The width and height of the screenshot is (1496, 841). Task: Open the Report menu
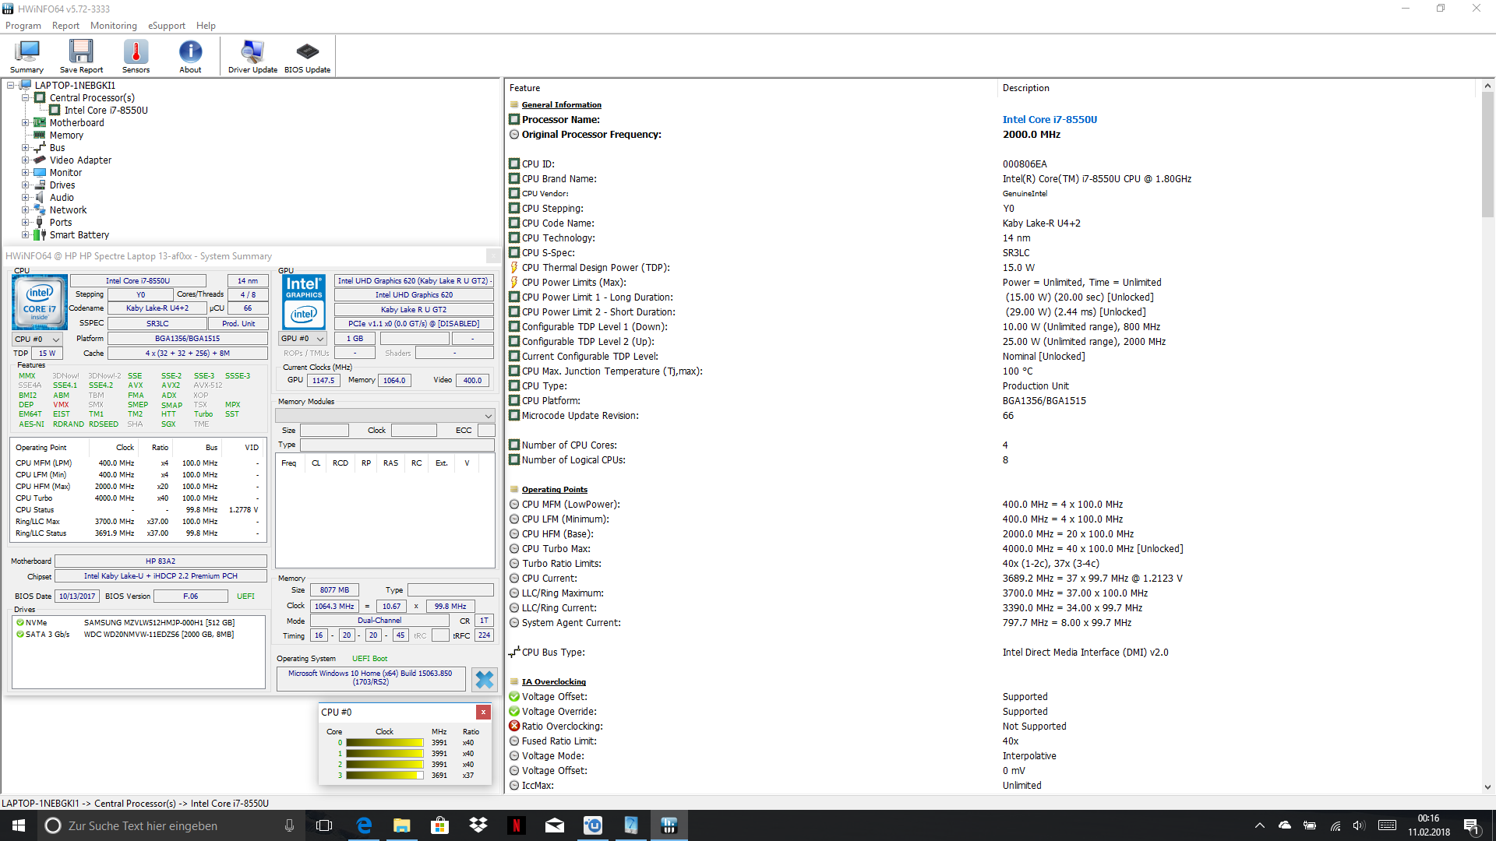(x=65, y=26)
